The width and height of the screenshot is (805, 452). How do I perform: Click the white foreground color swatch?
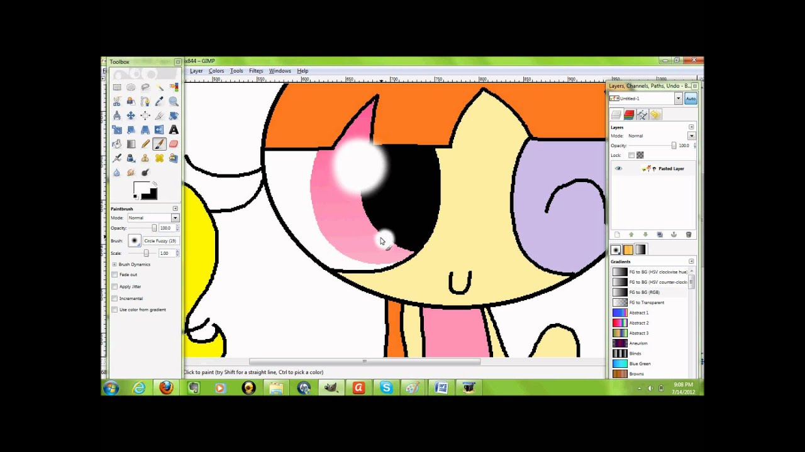140,187
